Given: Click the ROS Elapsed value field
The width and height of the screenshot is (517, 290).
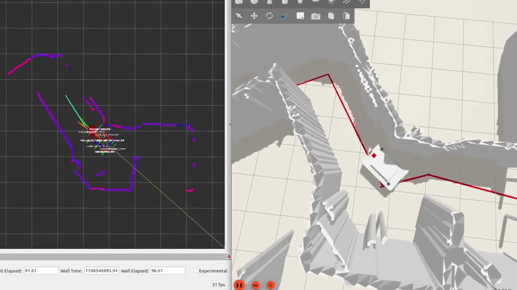Looking at the screenshot, I should [41, 271].
